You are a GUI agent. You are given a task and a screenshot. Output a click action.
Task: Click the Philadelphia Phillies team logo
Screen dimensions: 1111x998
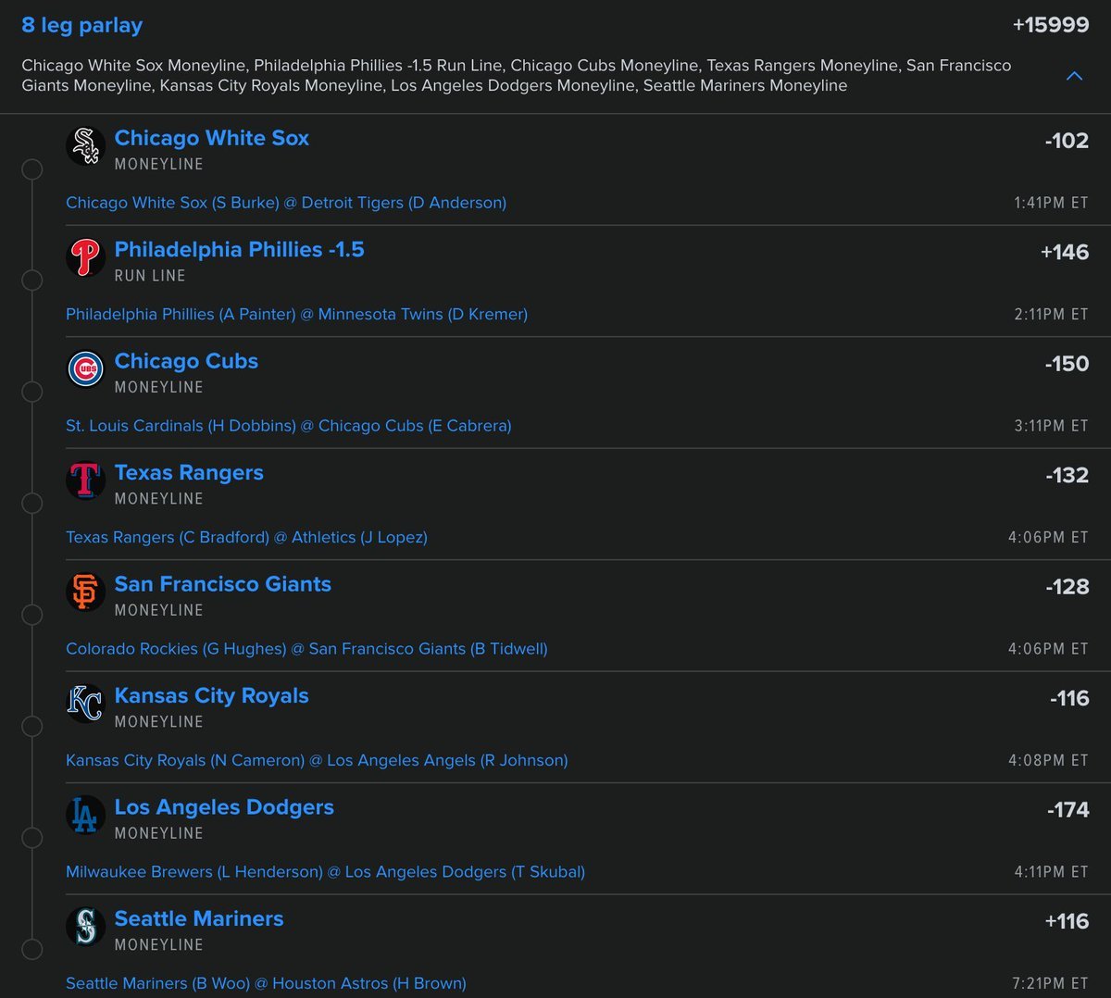85,257
